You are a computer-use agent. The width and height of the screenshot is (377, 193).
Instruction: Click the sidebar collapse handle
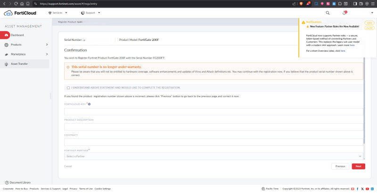coord(50,96)
